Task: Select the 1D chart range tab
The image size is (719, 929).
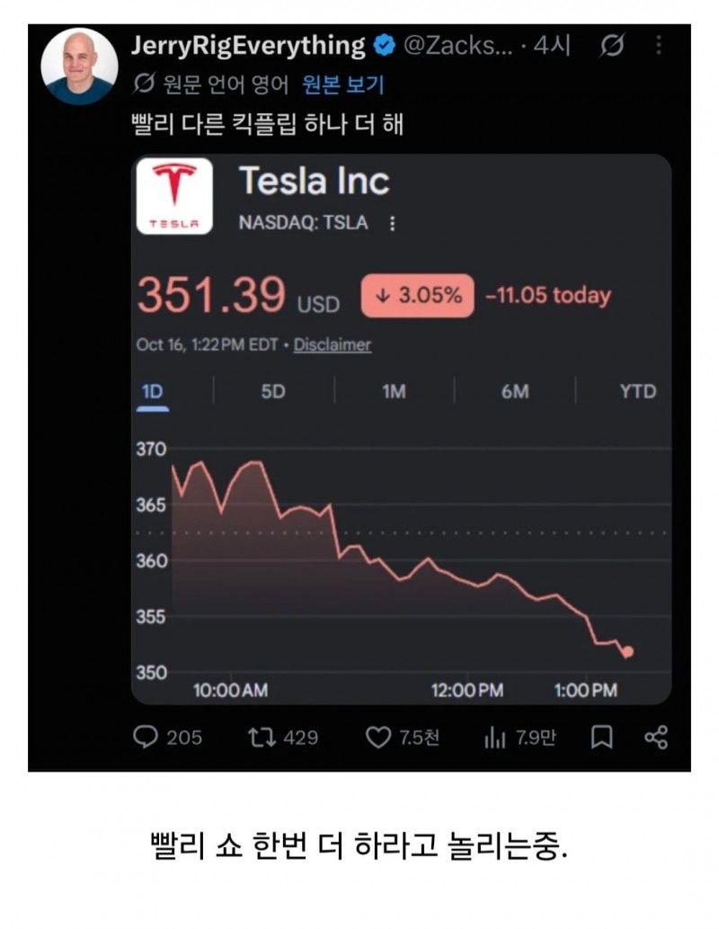Action: pos(152,392)
